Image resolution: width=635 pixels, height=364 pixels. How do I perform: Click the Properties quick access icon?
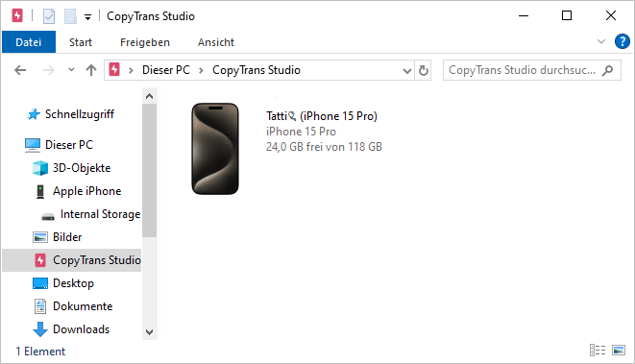pos(49,16)
